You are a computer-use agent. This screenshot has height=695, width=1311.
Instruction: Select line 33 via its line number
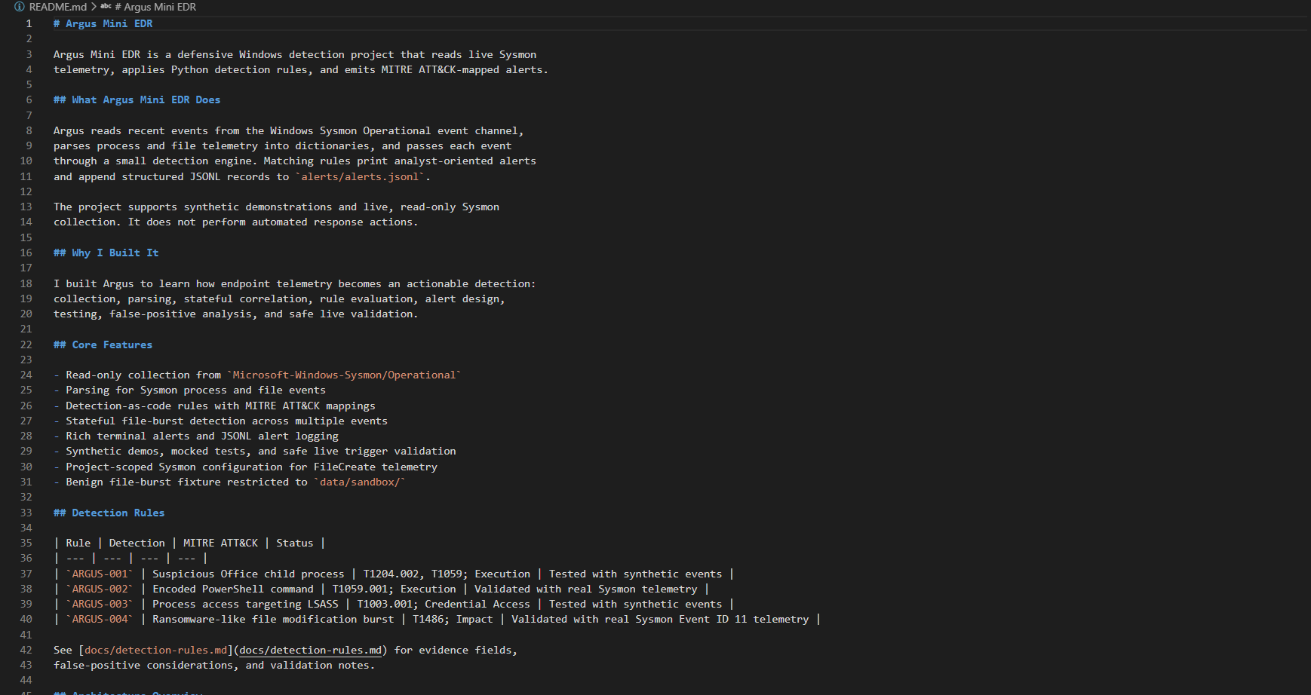coord(26,513)
